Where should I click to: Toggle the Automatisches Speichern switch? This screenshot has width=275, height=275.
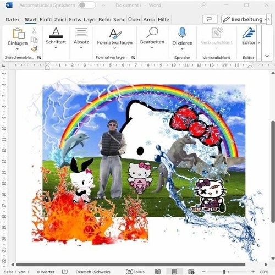pyautogui.click(x=86, y=5)
